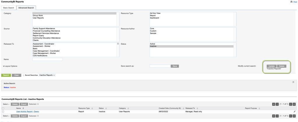Select CDS Notifications in Released To
Image resolution: width=298 pixels, height=122 pixels.
(x=74, y=56)
